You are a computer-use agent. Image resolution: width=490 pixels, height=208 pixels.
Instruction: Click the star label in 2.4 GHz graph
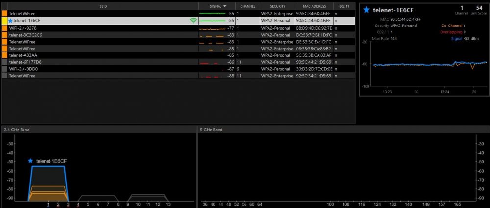(30, 161)
